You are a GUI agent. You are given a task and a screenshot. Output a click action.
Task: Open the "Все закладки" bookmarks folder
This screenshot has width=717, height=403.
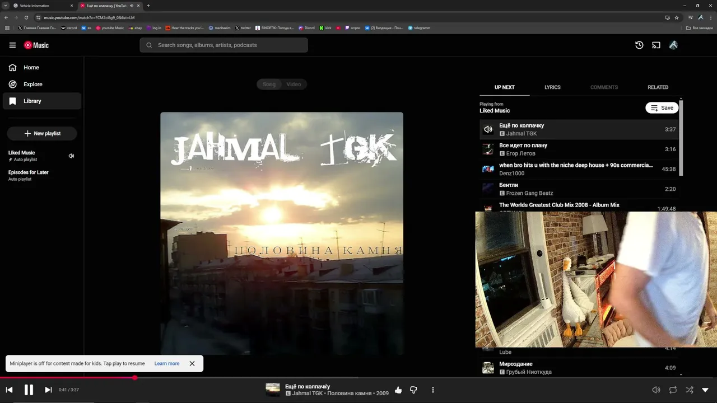point(699,28)
